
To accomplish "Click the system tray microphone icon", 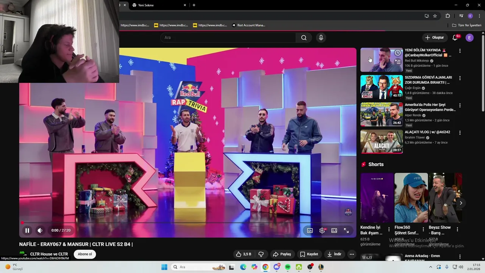I will point(447,267).
